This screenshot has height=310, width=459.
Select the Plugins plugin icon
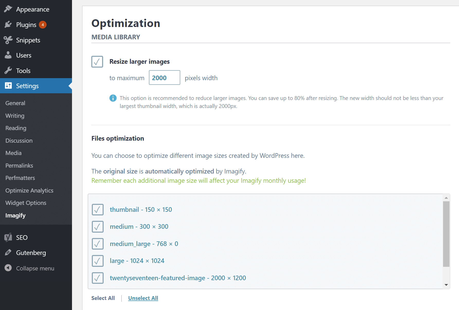pos(8,24)
